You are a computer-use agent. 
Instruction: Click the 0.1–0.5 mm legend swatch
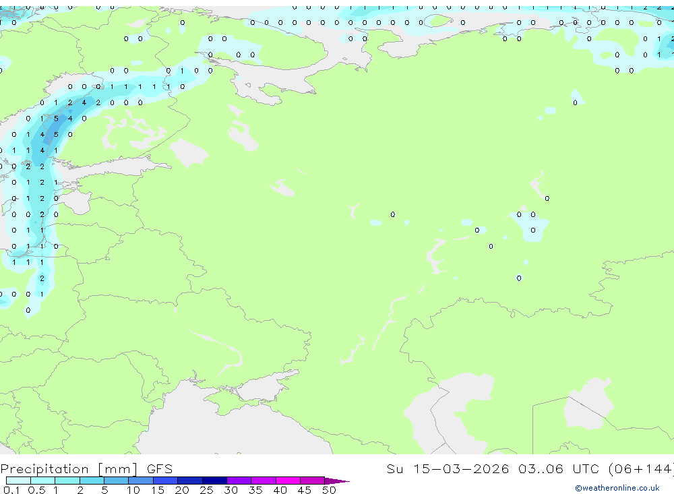click(x=18, y=481)
